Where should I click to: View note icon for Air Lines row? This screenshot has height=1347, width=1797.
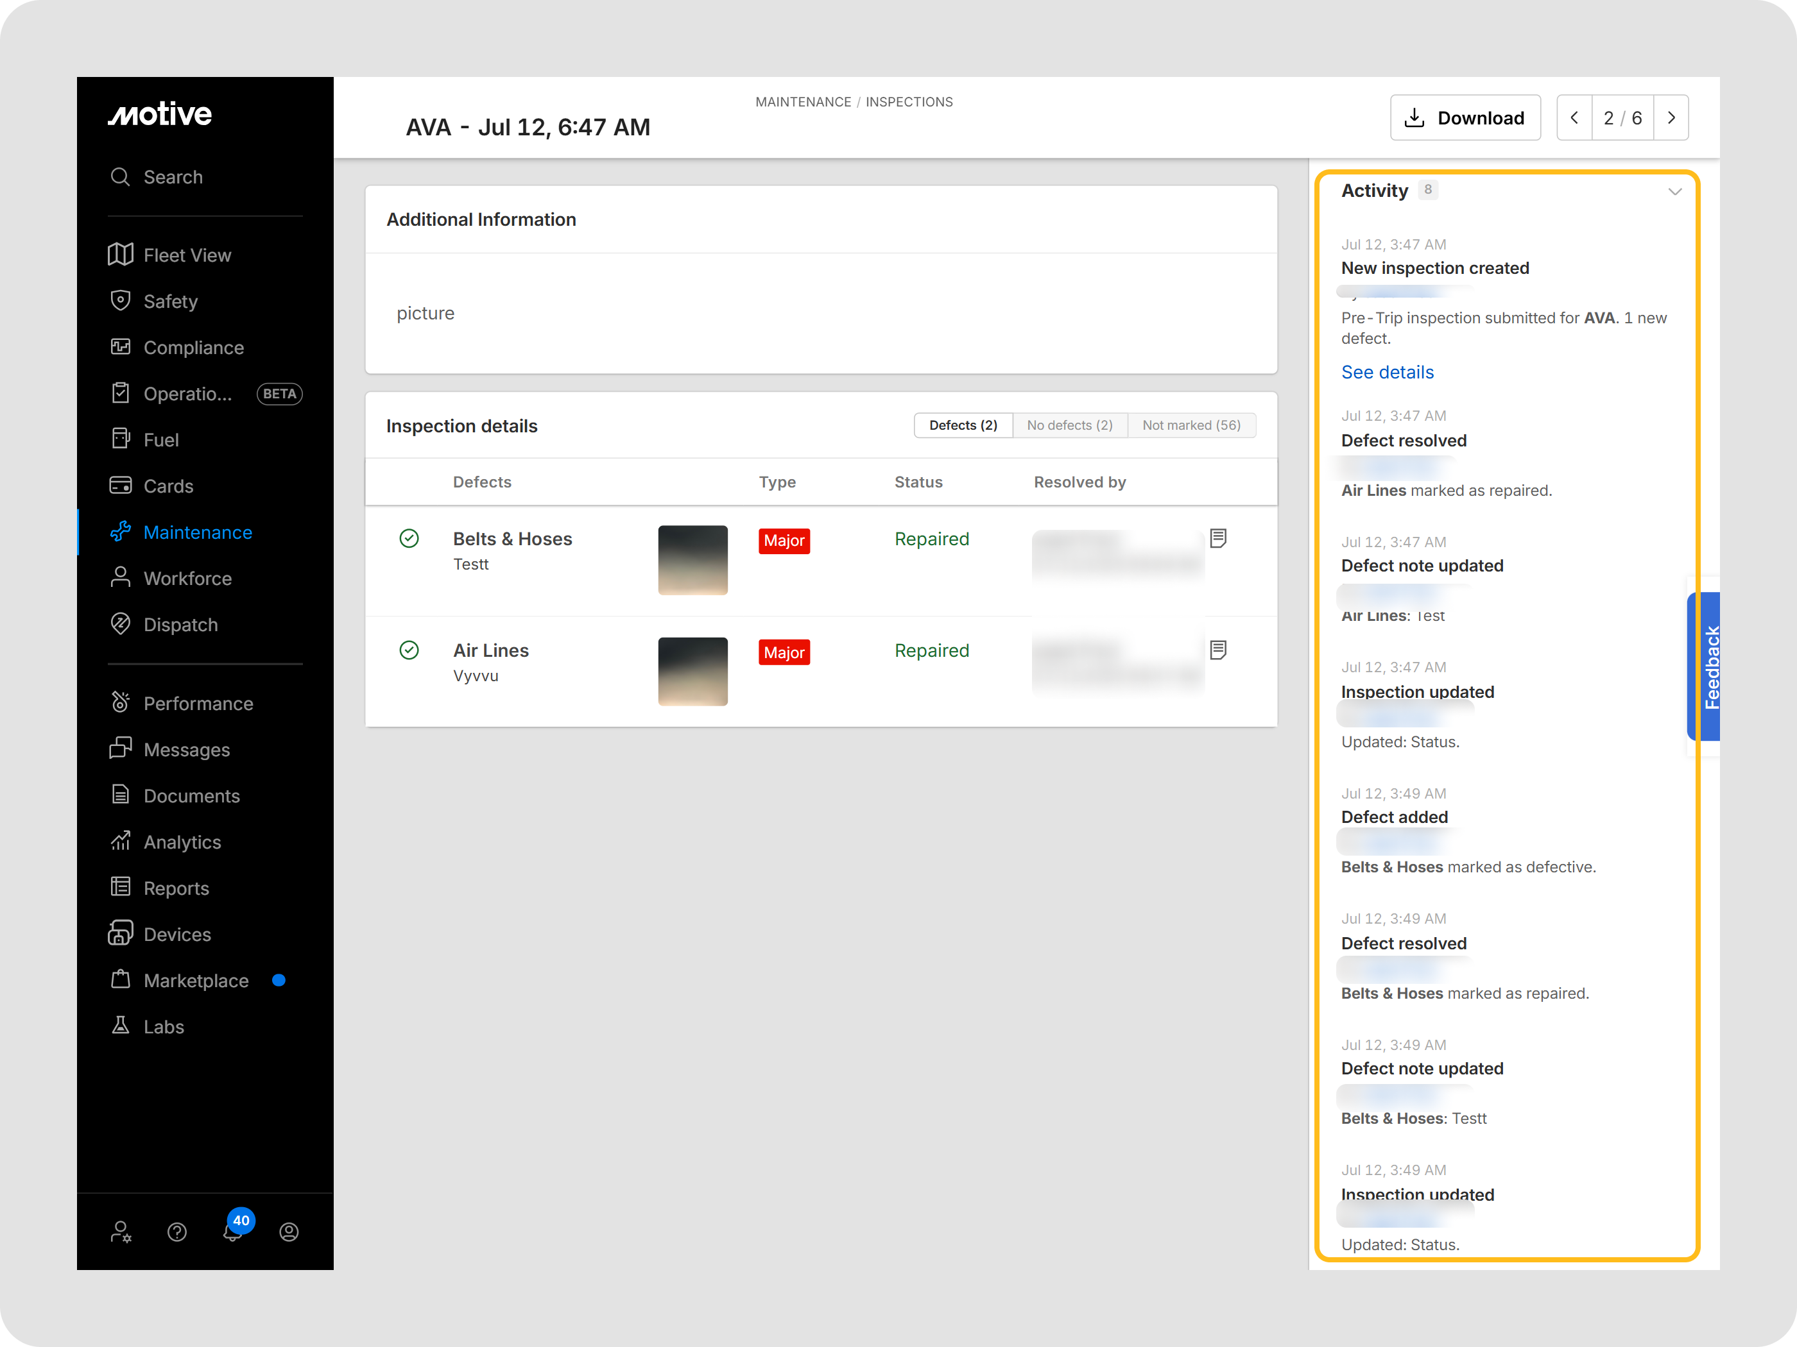pos(1217,650)
